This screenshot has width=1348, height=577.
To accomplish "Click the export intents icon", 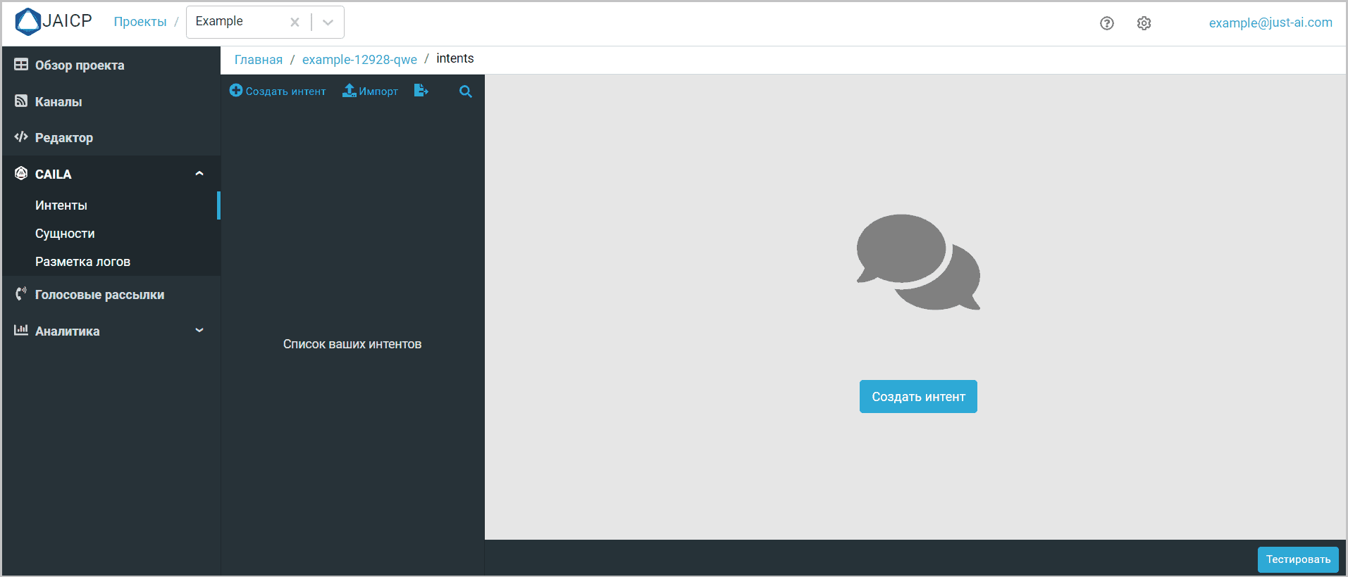I will 421,91.
